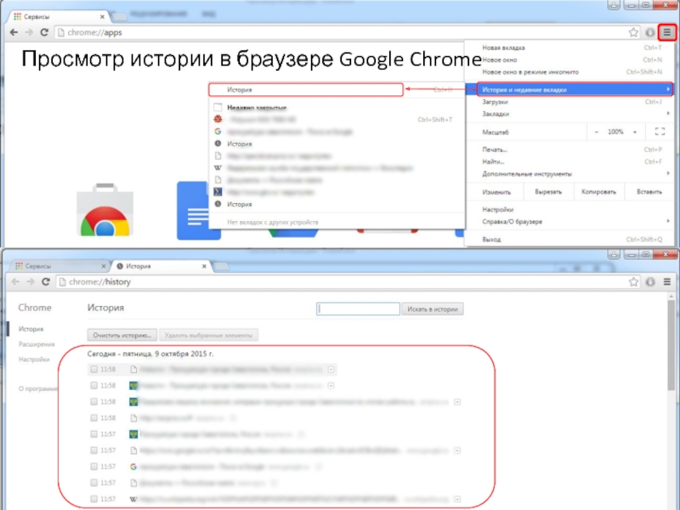Open dropdown arrow of the 11:57 Wikipedia entry
Viewport: 680px width, 510px height.
click(457, 499)
